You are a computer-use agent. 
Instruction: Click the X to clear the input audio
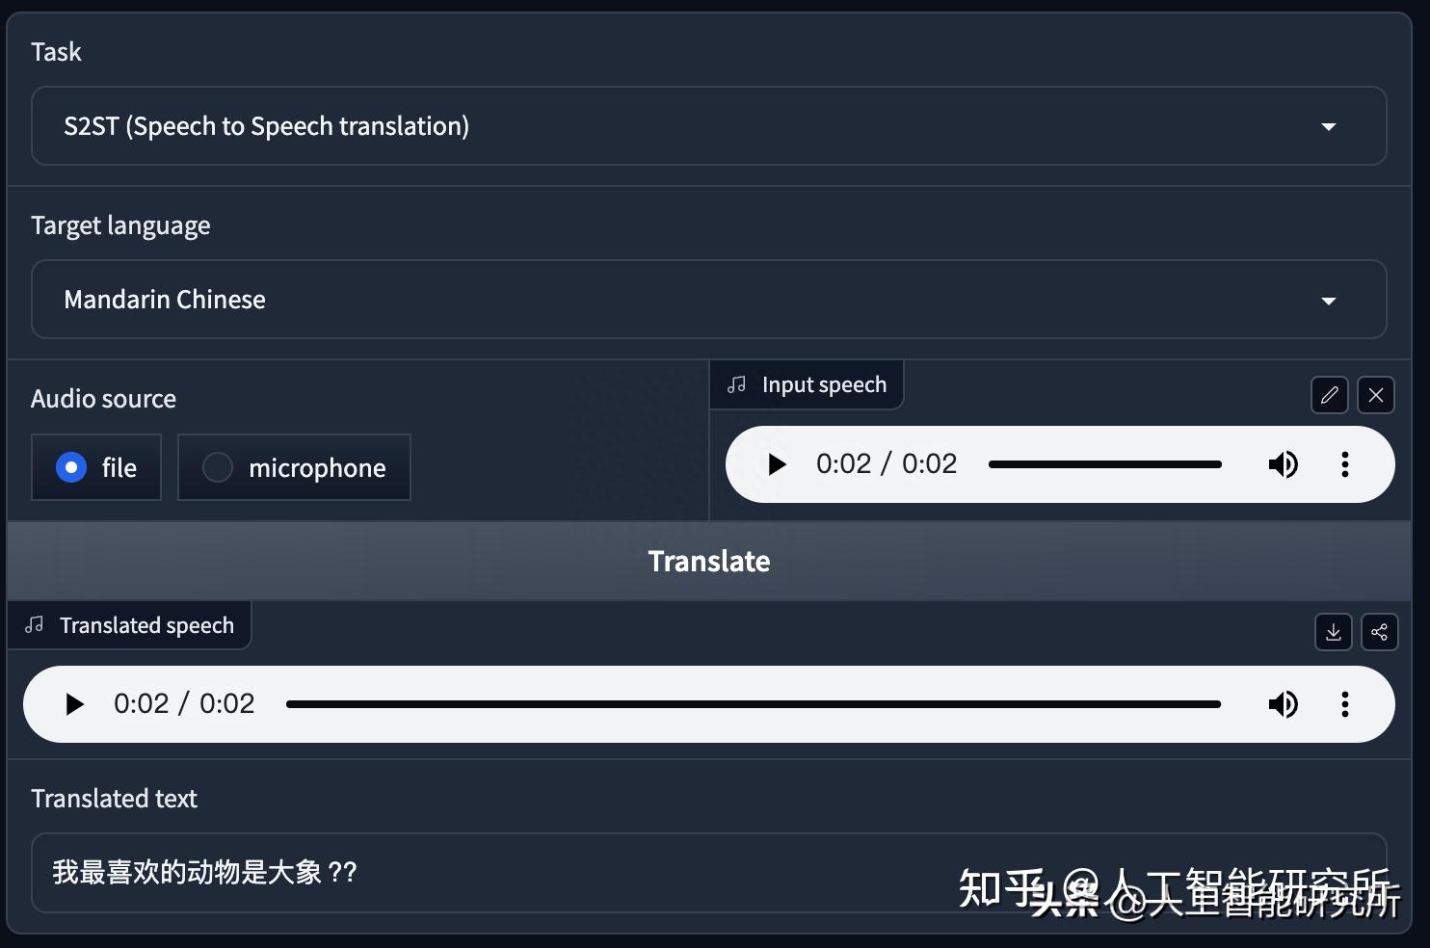click(x=1375, y=395)
